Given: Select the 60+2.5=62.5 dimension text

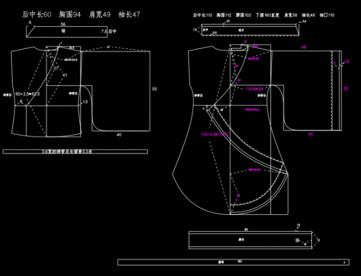Looking at the screenshot, I should 28,94.
